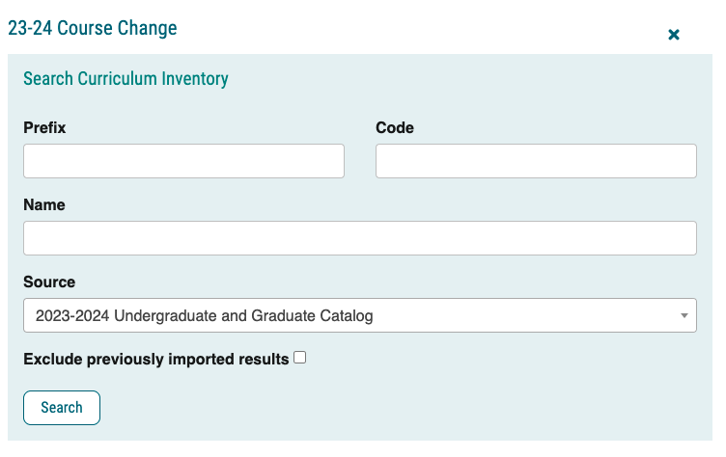Click the 23-24 Course Change title
The height and width of the screenshot is (457, 726).
tap(93, 28)
